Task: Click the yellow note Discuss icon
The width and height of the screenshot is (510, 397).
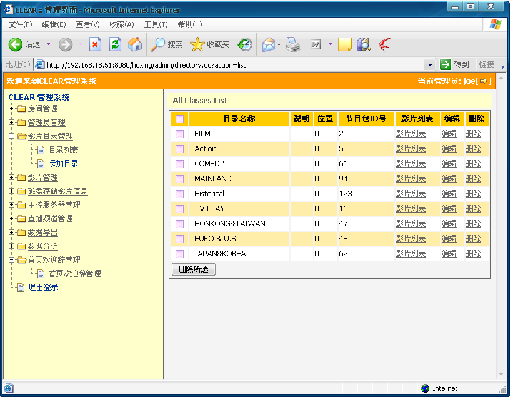Action: point(345,44)
